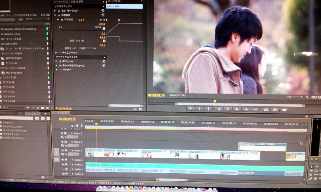Screen dimensions: 321x192
Task: Open the オーディオエフェクト folder in effects panel
Action: (13, 126)
